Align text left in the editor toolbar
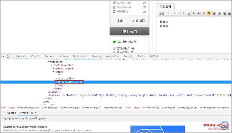This screenshot has height=133, width=232. click(215, 13)
